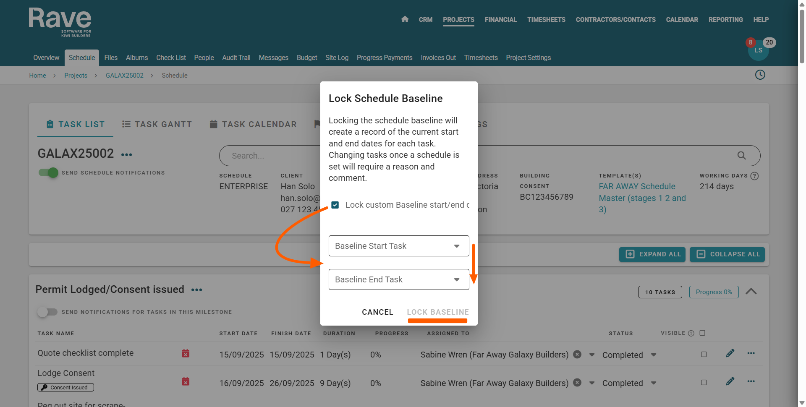The image size is (806, 407).
Task: Open the Budget project tab
Action: pyautogui.click(x=306, y=58)
